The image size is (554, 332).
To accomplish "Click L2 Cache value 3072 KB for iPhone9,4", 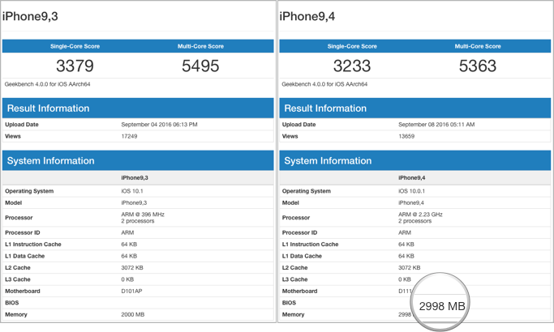I will click(409, 268).
